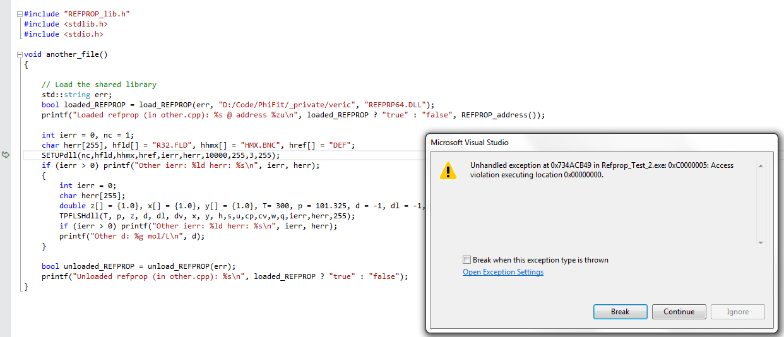The image size is (784, 337).
Task: Click the printf 'Loaded refprop (in other.cpp)' line
Action: (293, 115)
